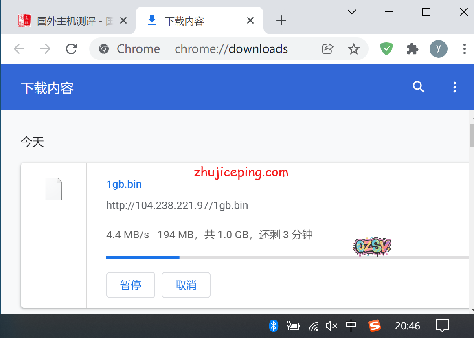This screenshot has width=474, height=338.
Task: Open the 1gb.bin file name link
Action: pyautogui.click(x=124, y=184)
